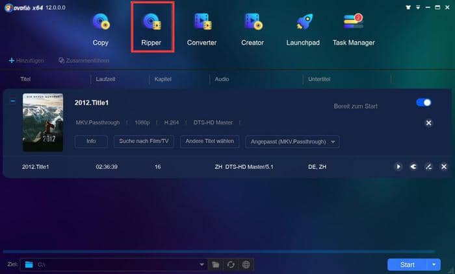Open the Converter module
This screenshot has height=274, width=455.
coord(201,29)
